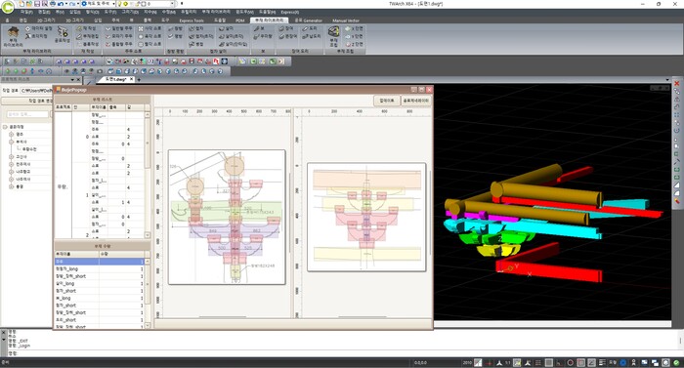Toggle the green check status icon at bottom-right

[676, 362]
